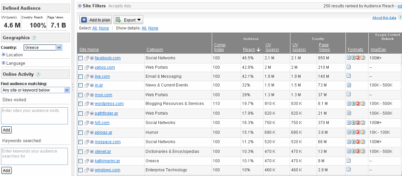Screen dimensions: 402x176
Task: Expand the Site Filters panel
Action: (80, 6)
